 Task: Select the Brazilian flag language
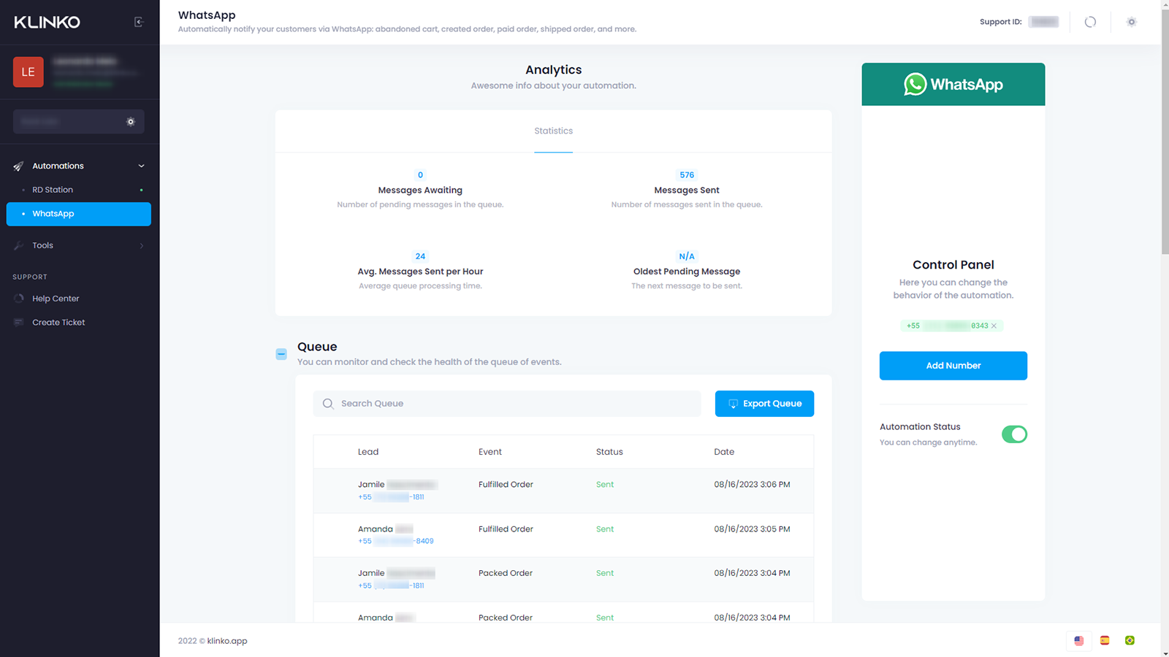click(1130, 641)
